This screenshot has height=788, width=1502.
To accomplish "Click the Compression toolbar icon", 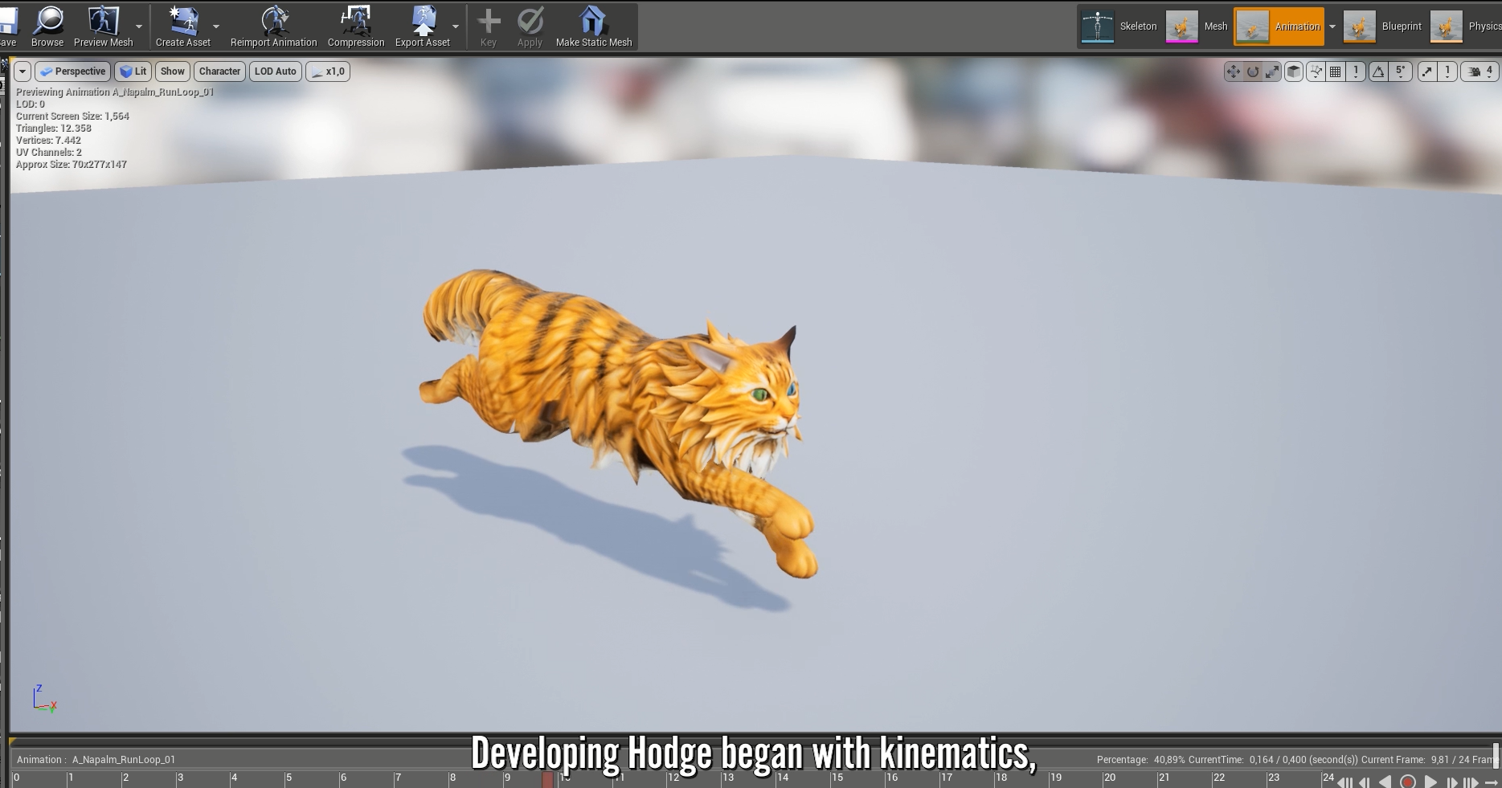I will 355,27.
